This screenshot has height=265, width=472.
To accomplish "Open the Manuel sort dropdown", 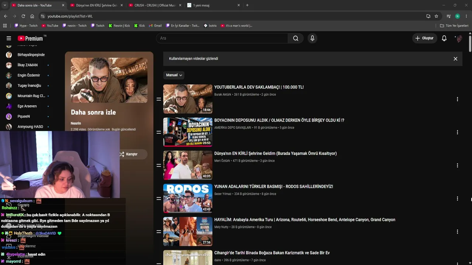I will click(174, 75).
